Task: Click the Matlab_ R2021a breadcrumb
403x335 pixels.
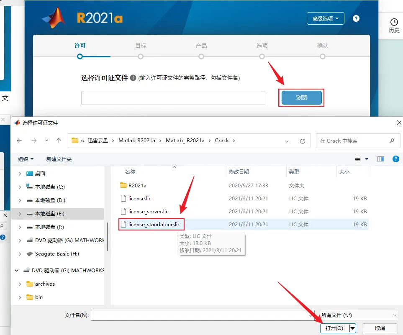Action: tap(185, 141)
